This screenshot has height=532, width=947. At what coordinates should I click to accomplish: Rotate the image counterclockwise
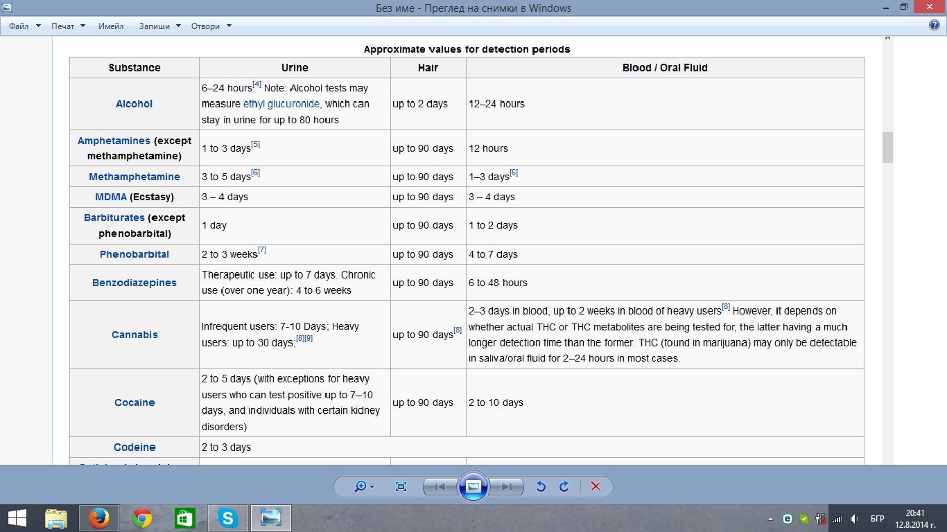click(x=541, y=486)
